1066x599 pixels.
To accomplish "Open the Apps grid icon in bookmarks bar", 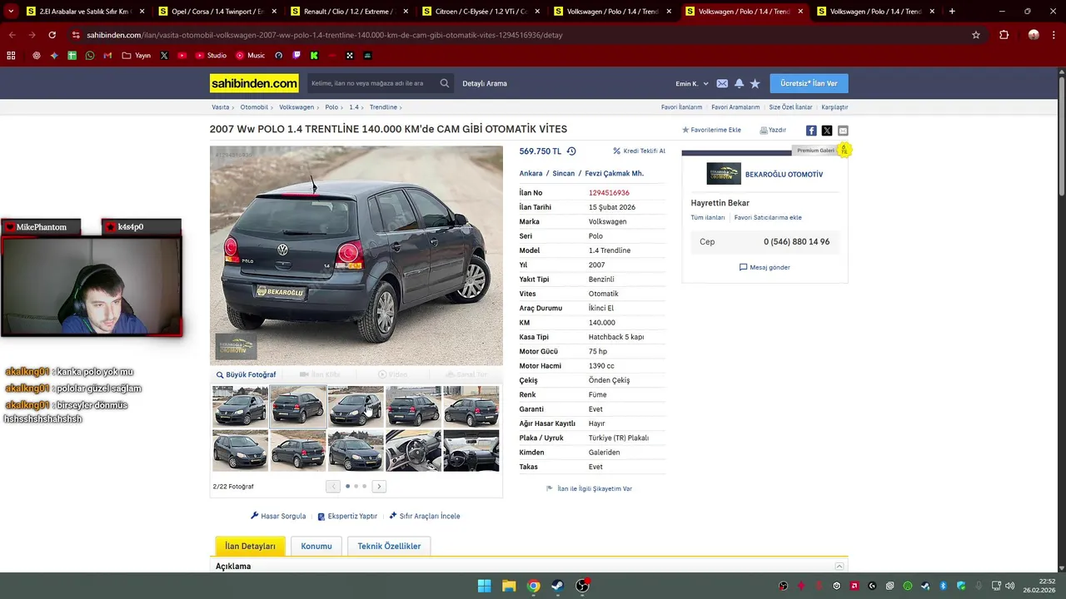I will (x=11, y=56).
